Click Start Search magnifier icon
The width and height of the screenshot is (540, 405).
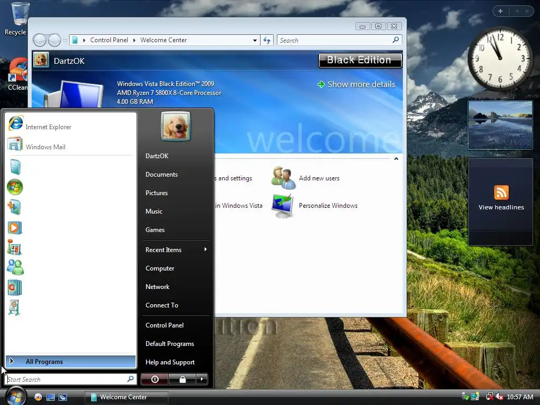(130, 379)
